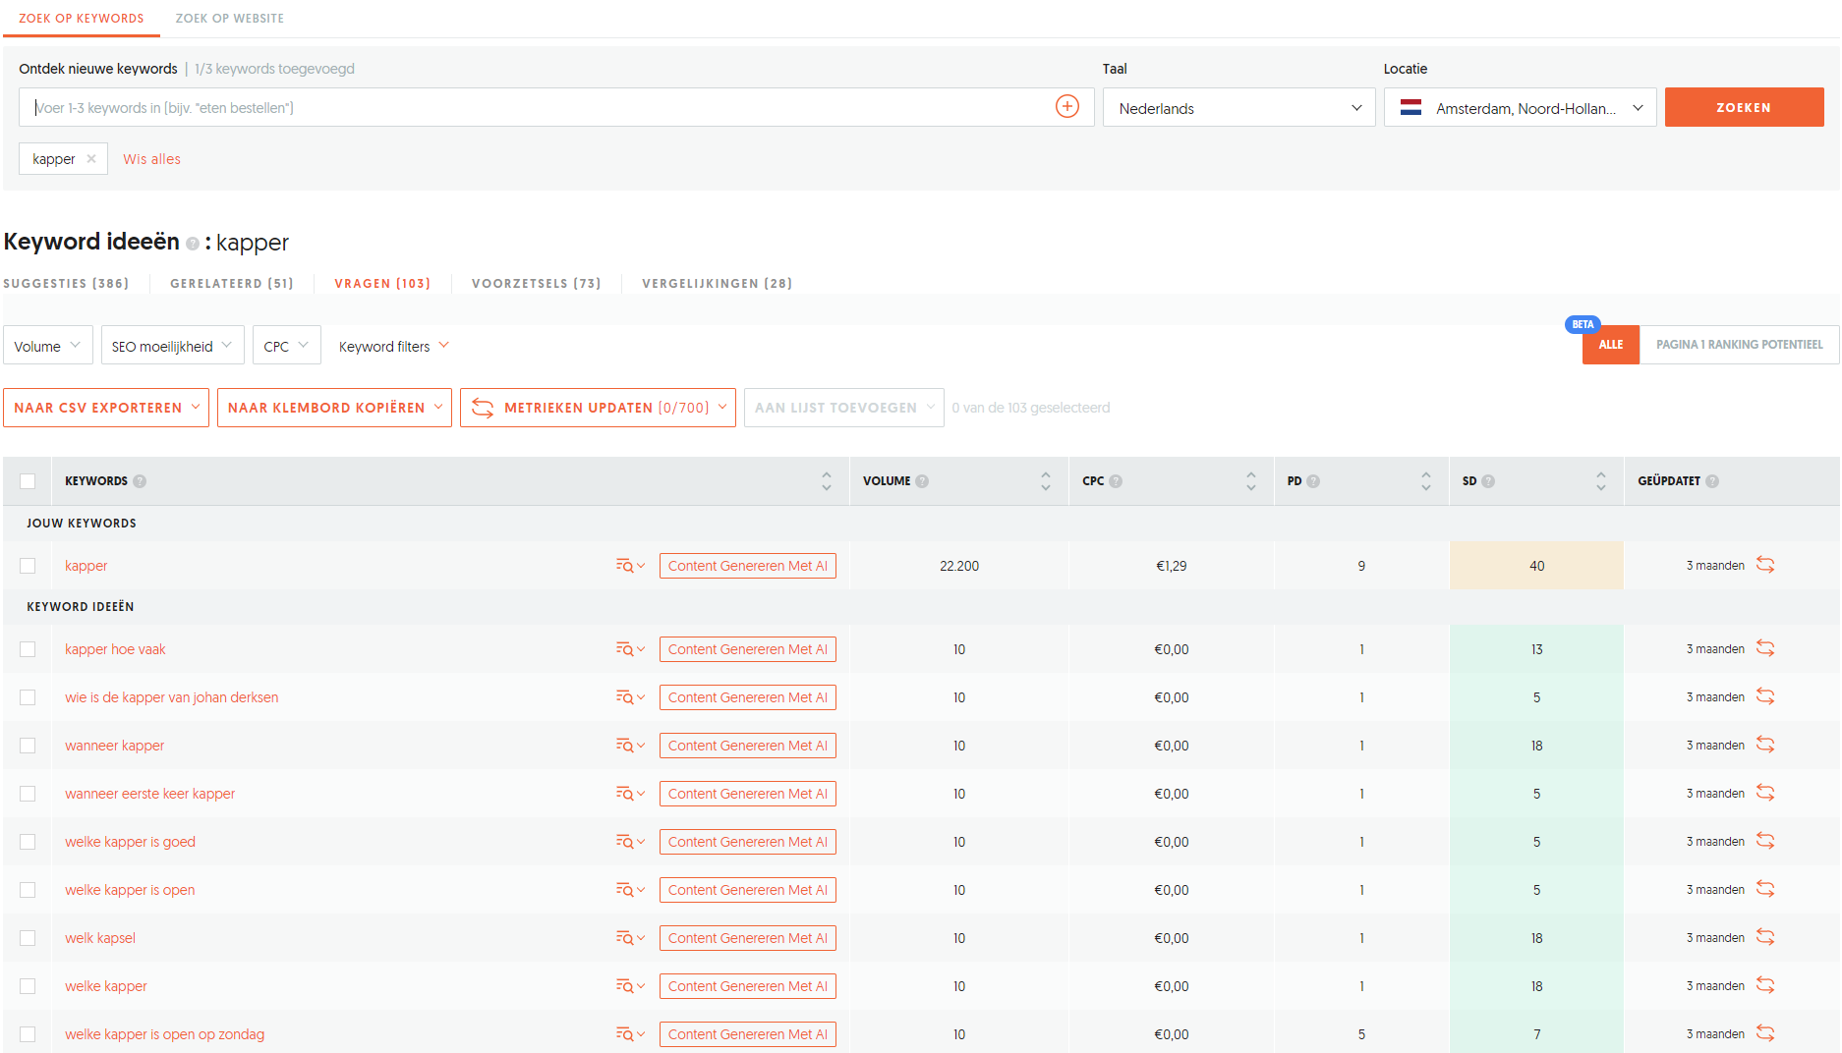Open Metrieken updaten dropdown

coord(598,408)
